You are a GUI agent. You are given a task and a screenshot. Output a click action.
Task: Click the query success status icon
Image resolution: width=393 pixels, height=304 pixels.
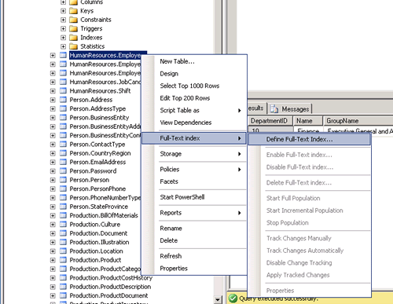tap(233, 299)
